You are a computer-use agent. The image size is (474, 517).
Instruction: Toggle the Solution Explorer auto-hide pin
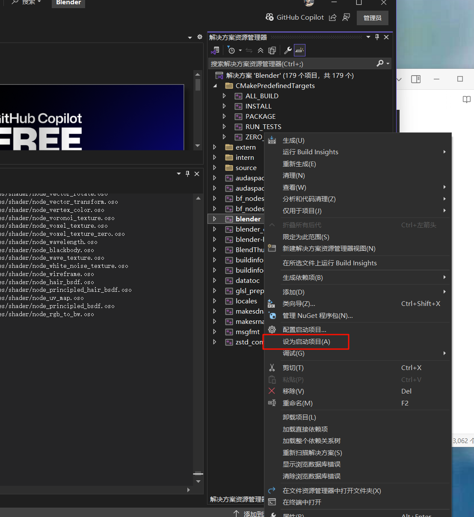point(377,37)
